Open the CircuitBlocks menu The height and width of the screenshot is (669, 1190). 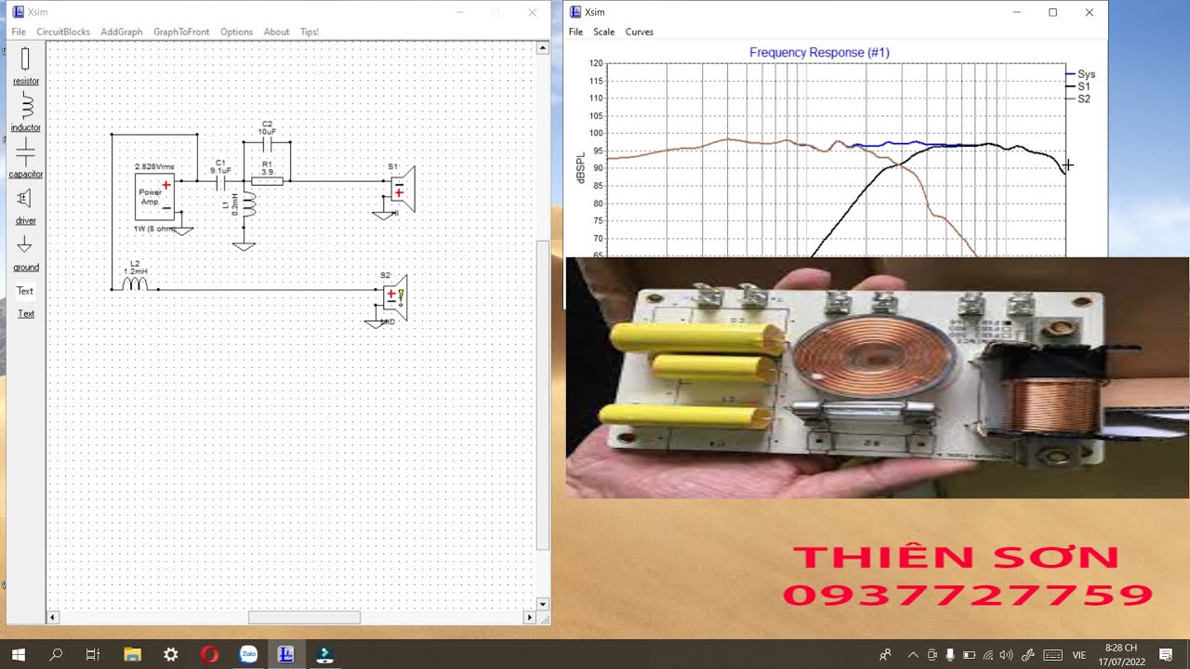(63, 32)
